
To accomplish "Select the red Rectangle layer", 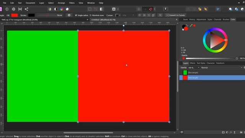I will 212,77.
